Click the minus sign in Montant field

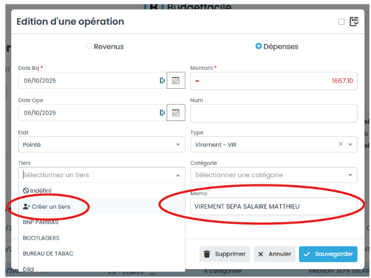(x=198, y=81)
